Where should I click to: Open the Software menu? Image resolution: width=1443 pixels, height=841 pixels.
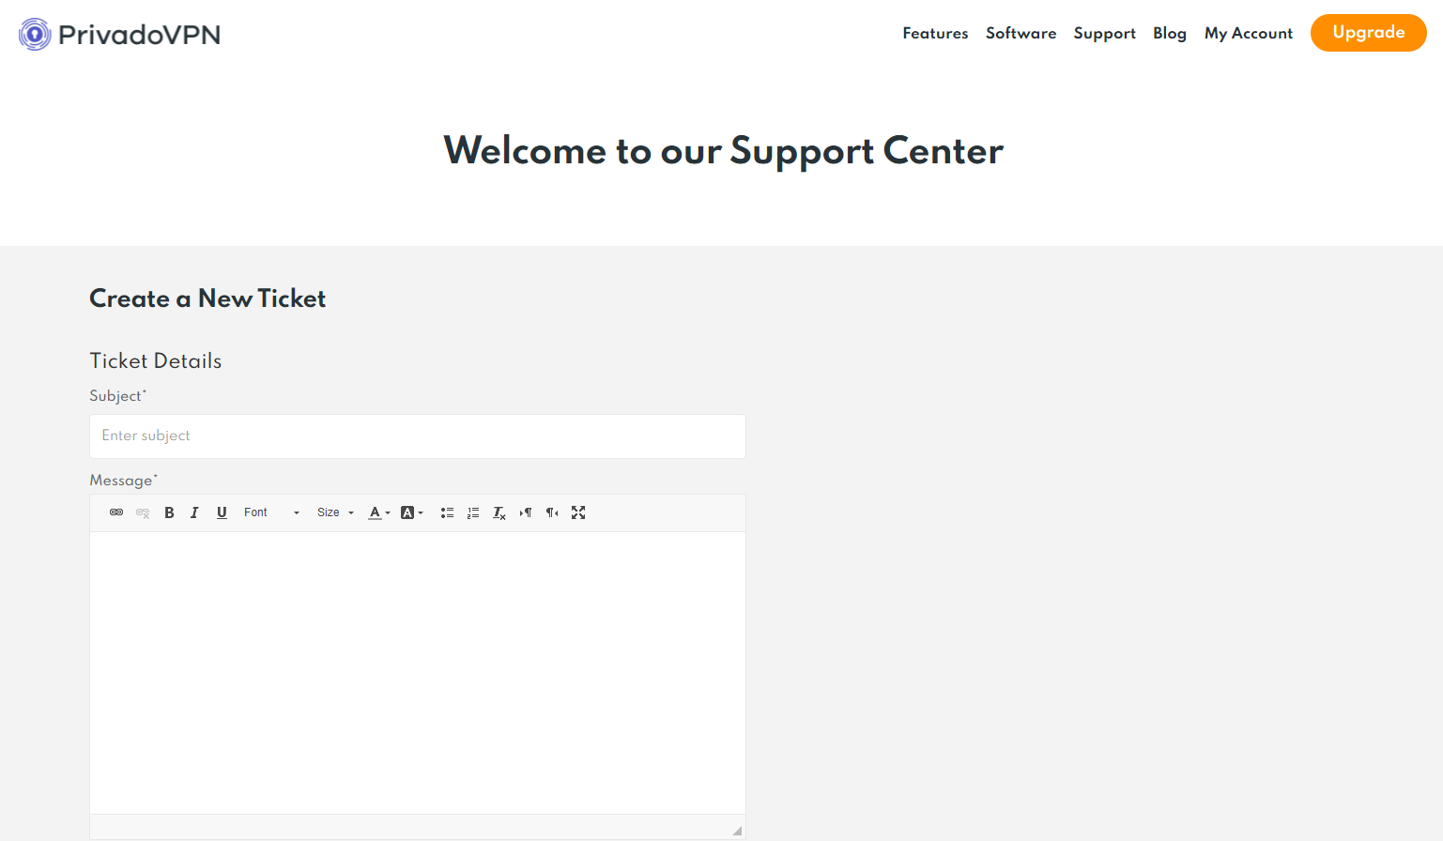pos(1021,34)
